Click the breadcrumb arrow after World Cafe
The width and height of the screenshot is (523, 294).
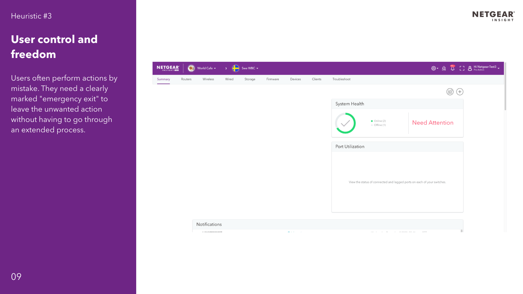pyautogui.click(x=226, y=68)
